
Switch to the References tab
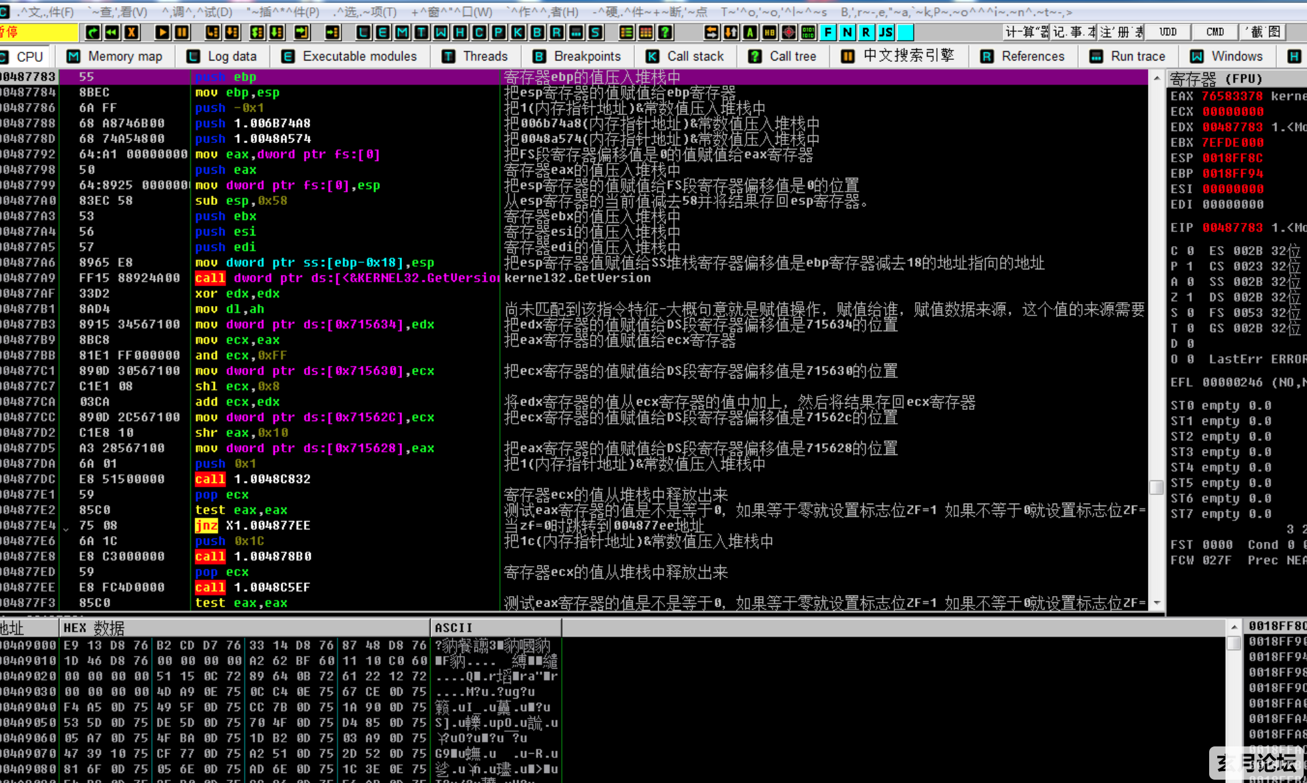pyautogui.click(x=1022, y=57)
